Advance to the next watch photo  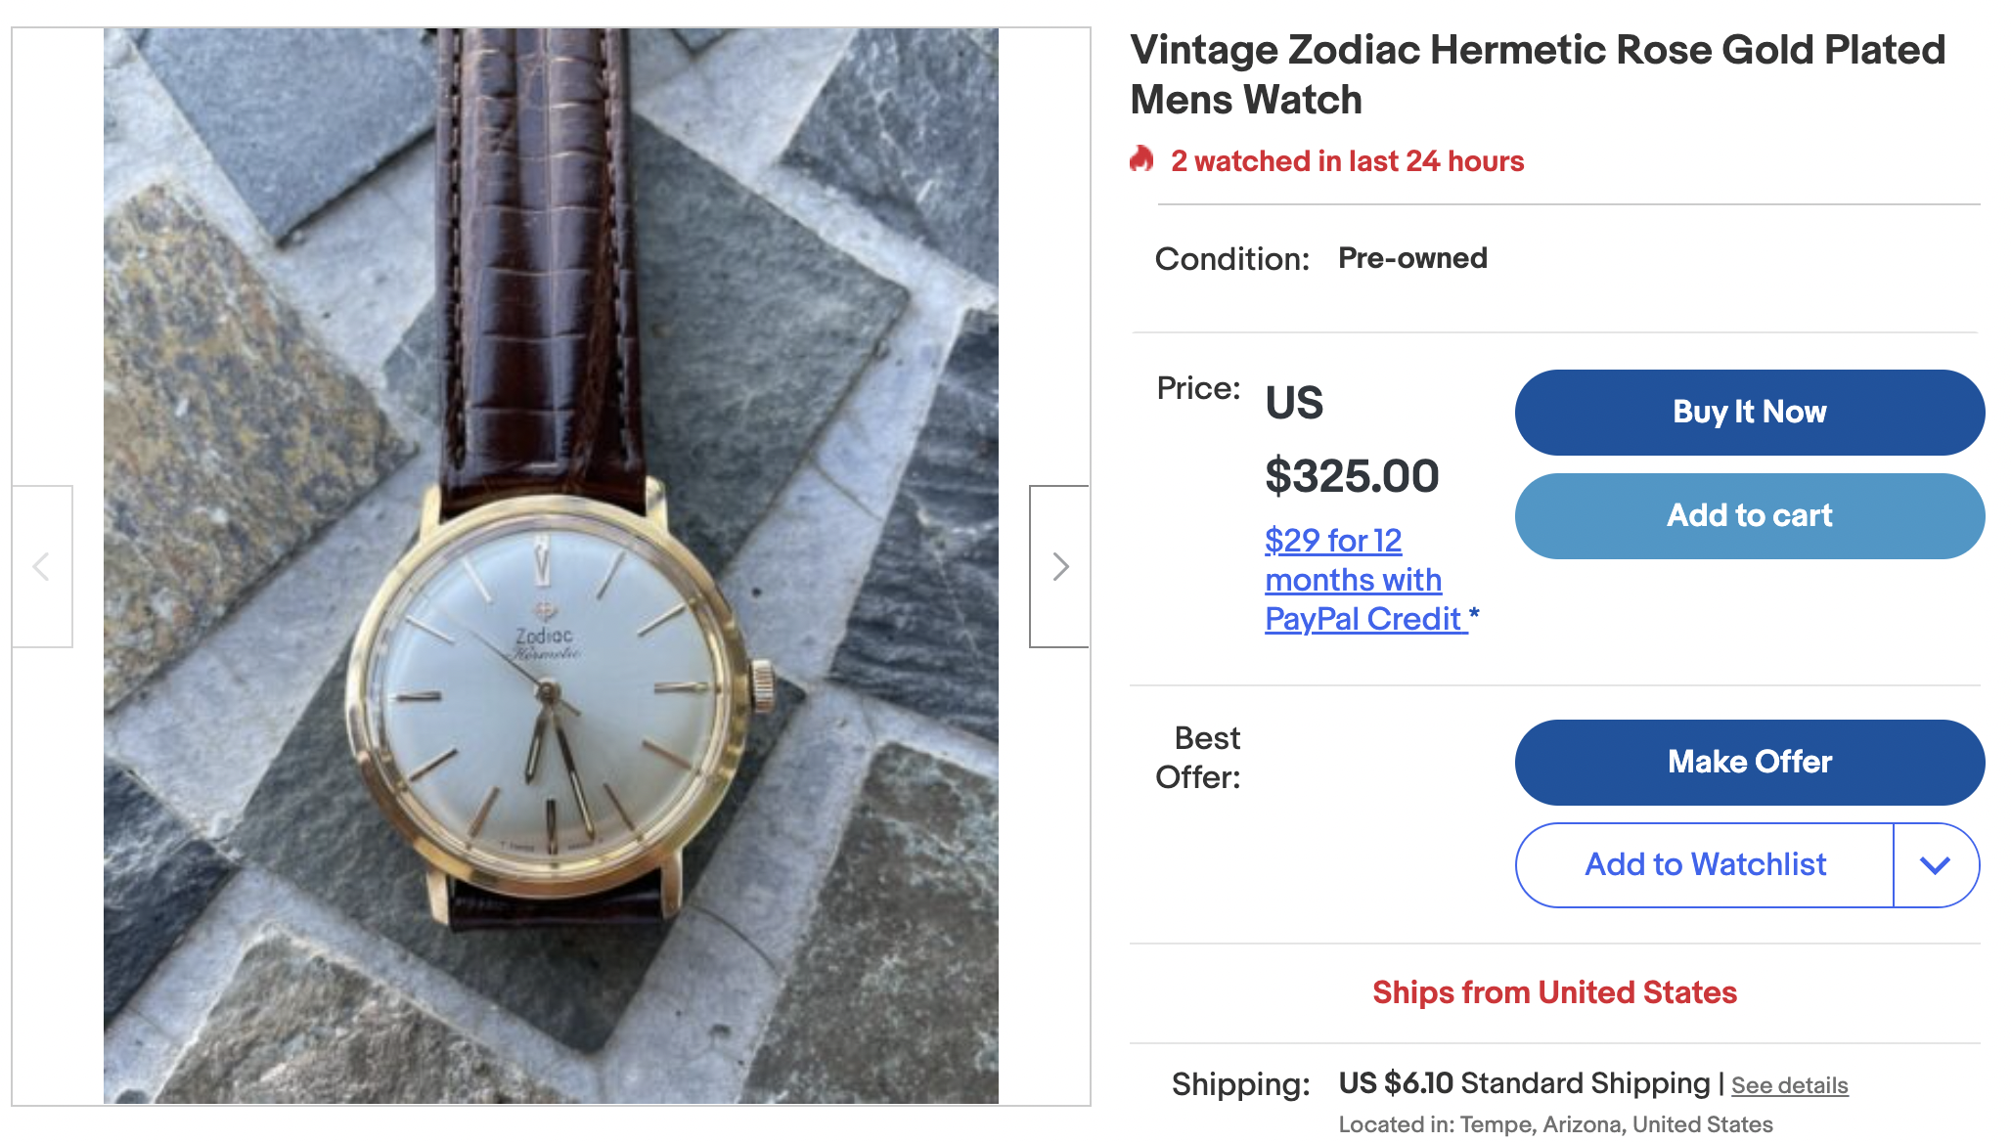click(1059, 566)
